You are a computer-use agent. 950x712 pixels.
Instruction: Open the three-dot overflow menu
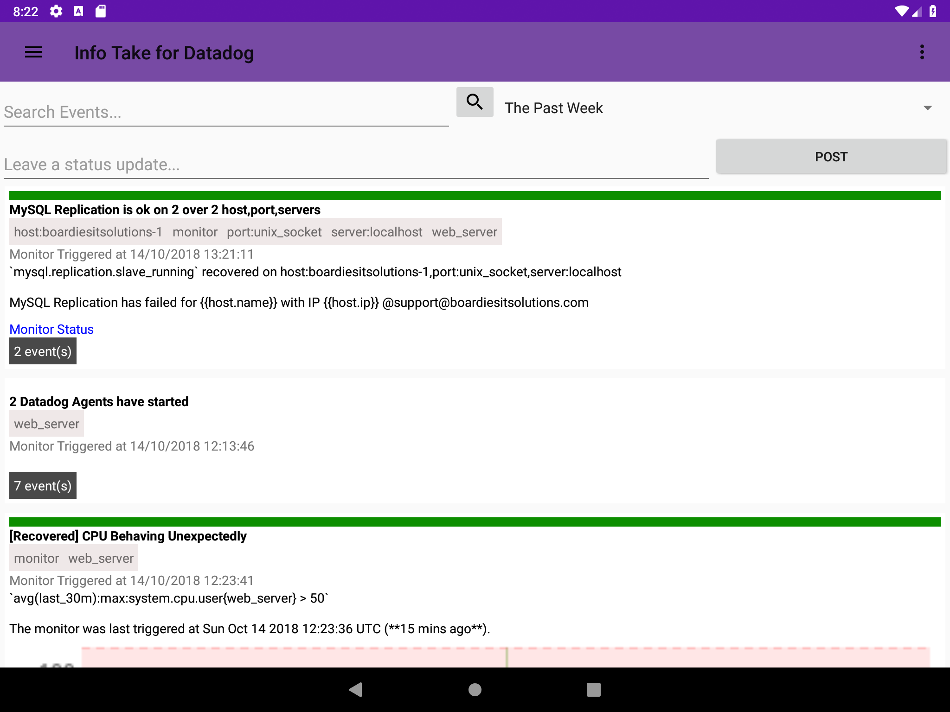922,52
